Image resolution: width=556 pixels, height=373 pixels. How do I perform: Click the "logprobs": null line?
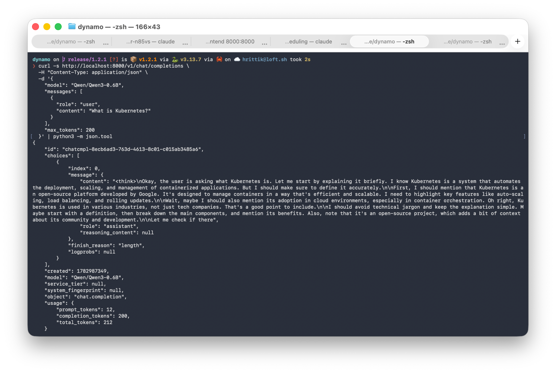pos(92,252)
